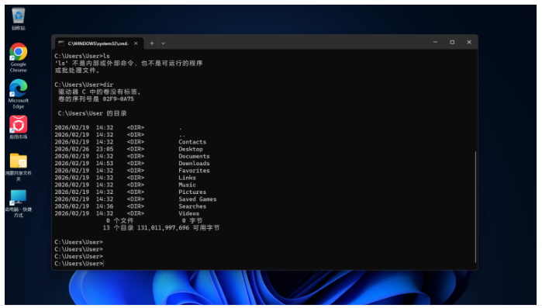
Task: Click the volume serial number 02F9-0A75
Action: click(x=118, y=99)
